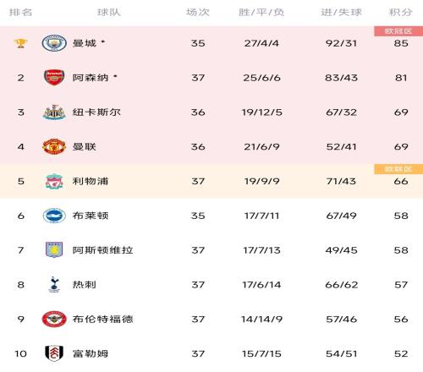Click the 场次 column header
Image resolution: width=423 pixels, height=372 pixels.
click(x=198, y=12)
